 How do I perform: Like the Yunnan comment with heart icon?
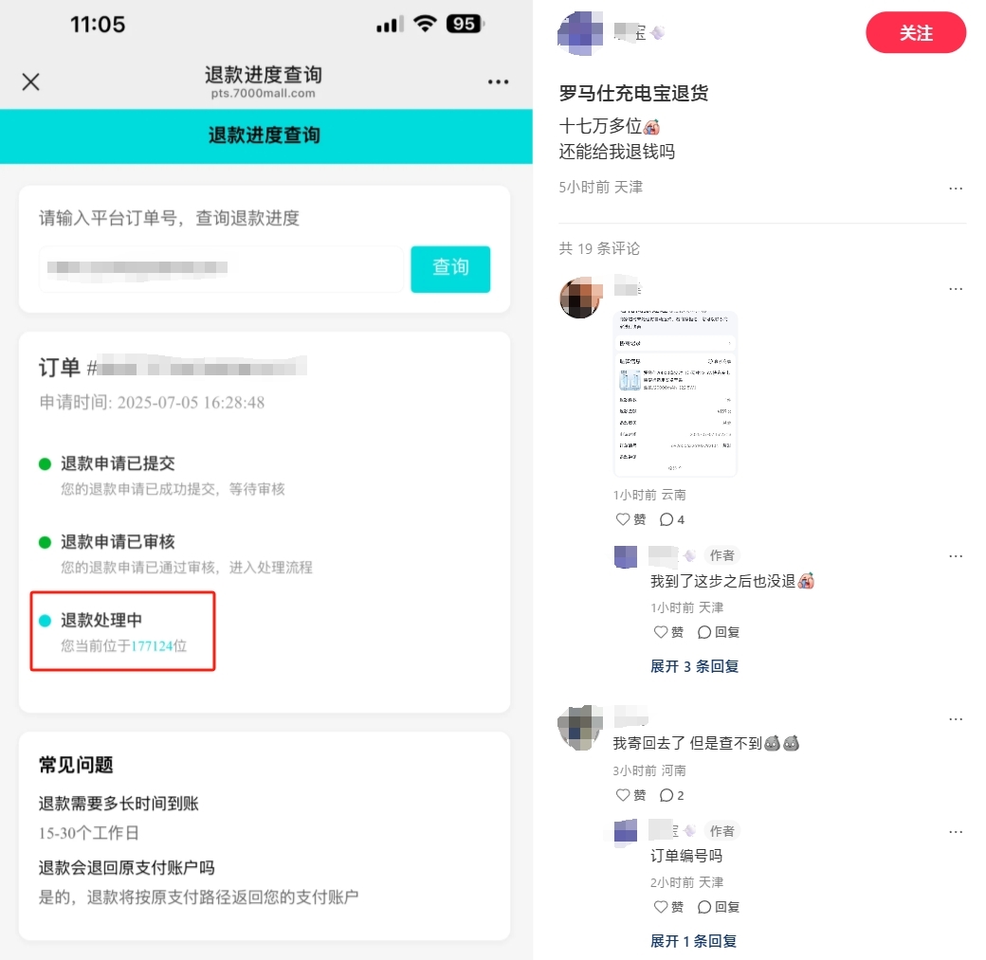point(630,519)
